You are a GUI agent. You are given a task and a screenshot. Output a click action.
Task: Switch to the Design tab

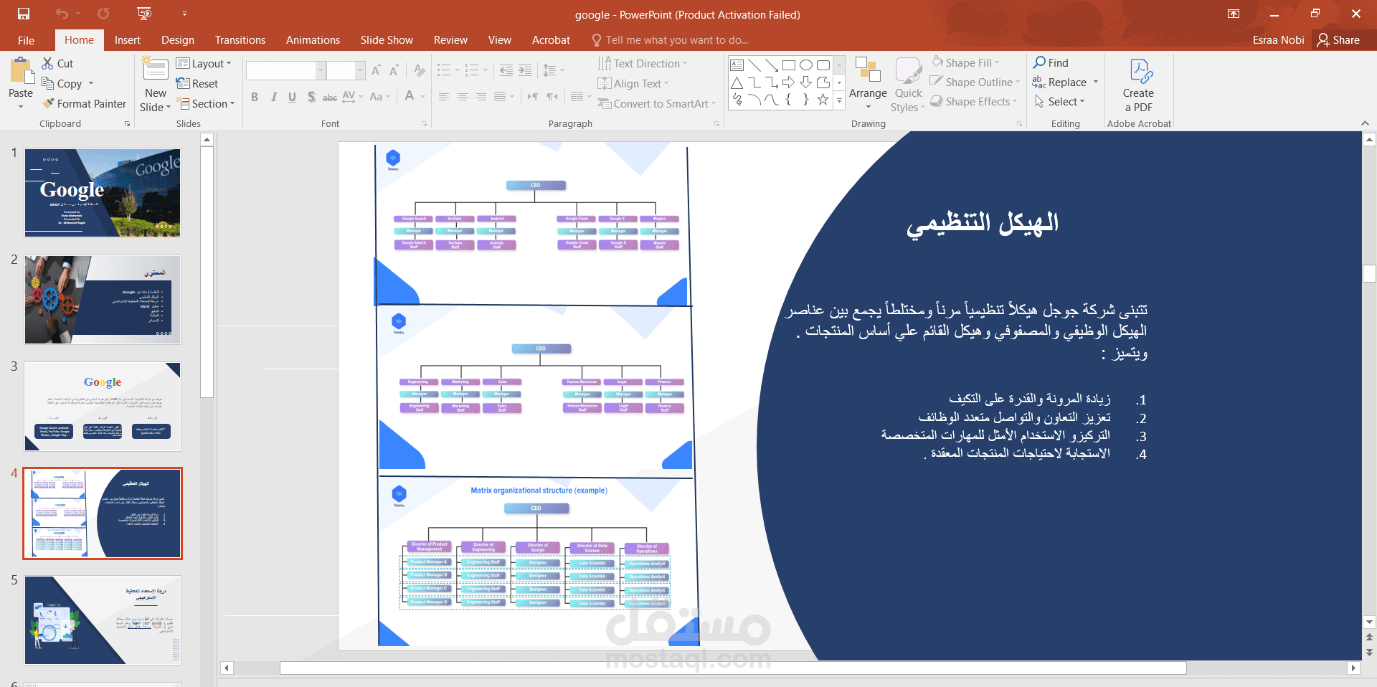178,40
